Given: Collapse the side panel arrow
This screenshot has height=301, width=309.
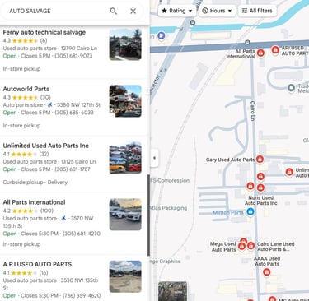Looking at the screenshot, I should coord(154,158).
